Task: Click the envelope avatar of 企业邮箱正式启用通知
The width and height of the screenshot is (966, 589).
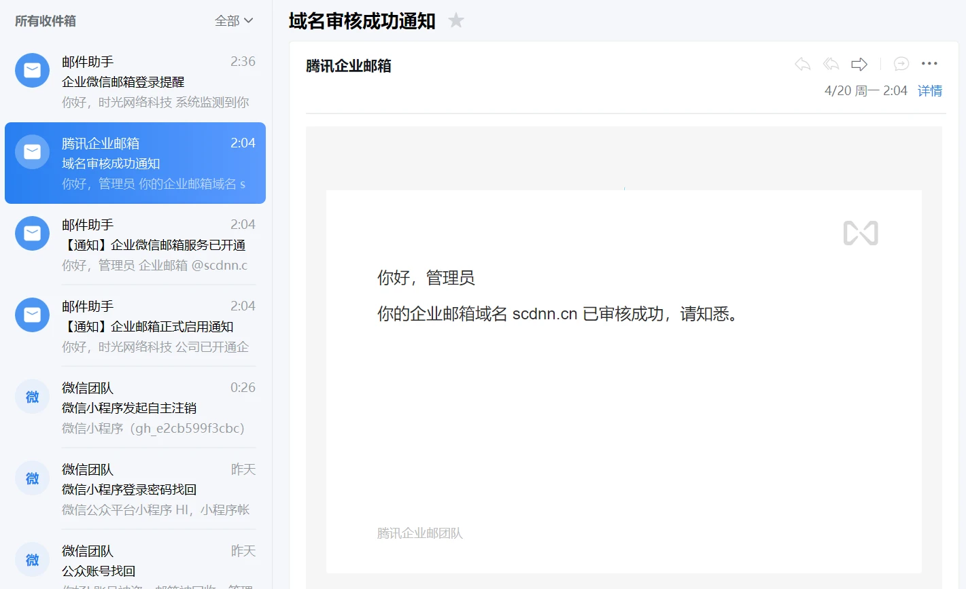Action: [32, 315]
